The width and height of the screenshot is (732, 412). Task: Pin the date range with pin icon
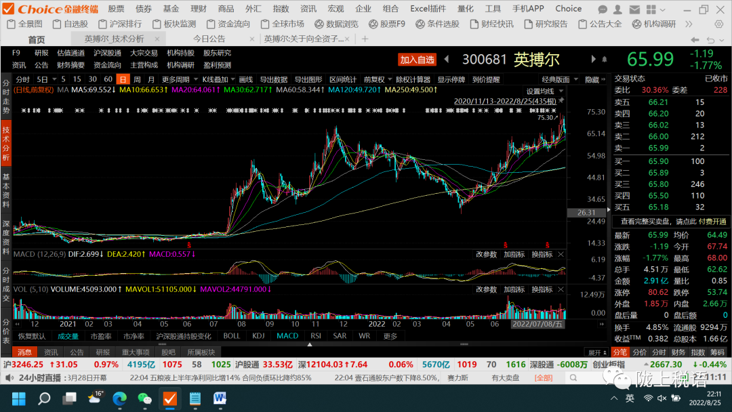[x=562, y=100]
